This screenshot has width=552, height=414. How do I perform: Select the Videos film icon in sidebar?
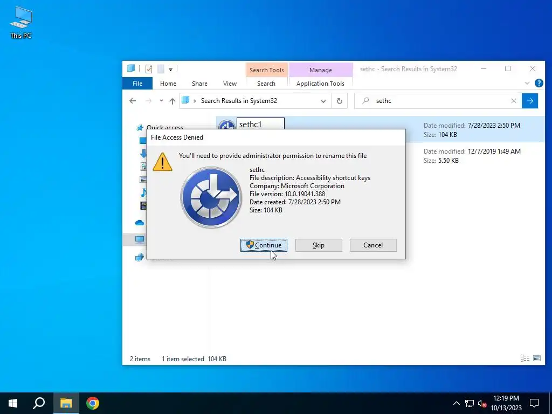pos(143,205)
